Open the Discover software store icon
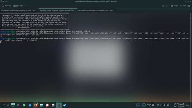 pos(30,105)
